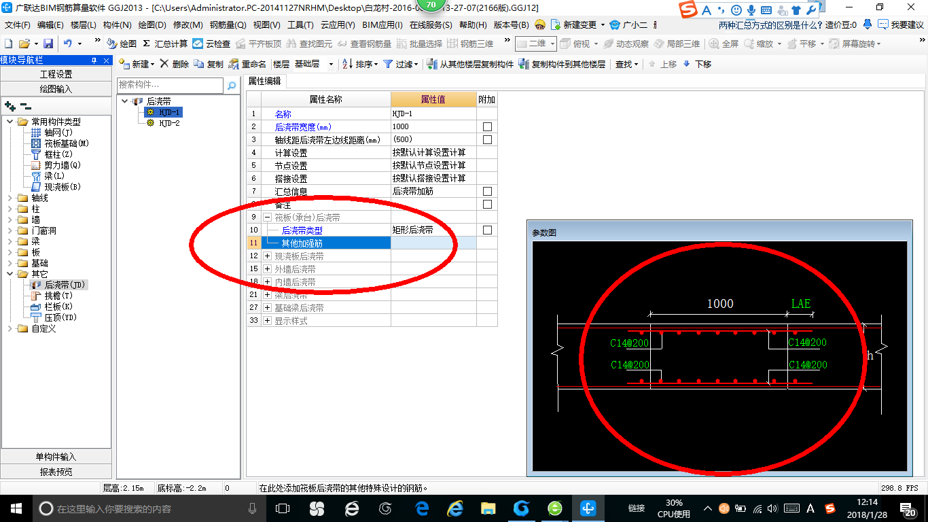Click the open folder icon
928x522 pixels.
tap(24, 43)
